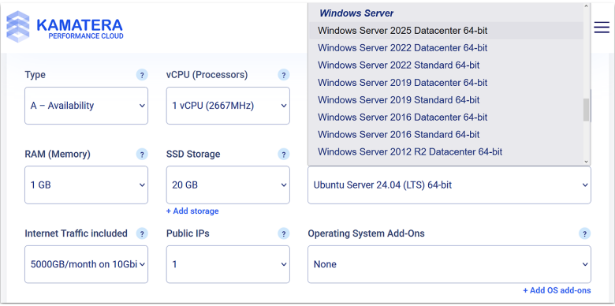Open help icon next to Public IPs
The height and width of the screenshot is (306, 615).
coord(284,233)
